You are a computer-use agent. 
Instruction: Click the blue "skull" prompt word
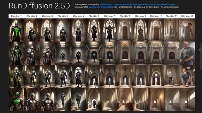click(x=91, y=7)
